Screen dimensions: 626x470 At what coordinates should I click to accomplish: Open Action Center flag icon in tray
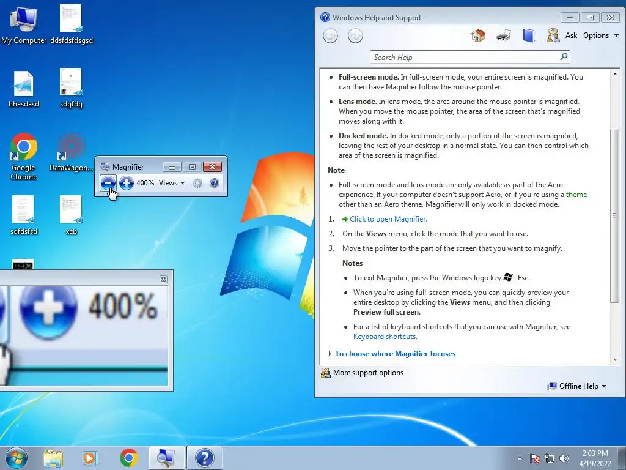pyautogui.click(x=535, y=458)
